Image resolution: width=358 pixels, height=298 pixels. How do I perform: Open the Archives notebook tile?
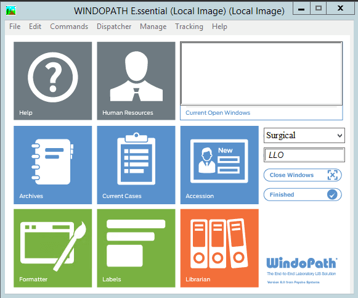point(53,165)
